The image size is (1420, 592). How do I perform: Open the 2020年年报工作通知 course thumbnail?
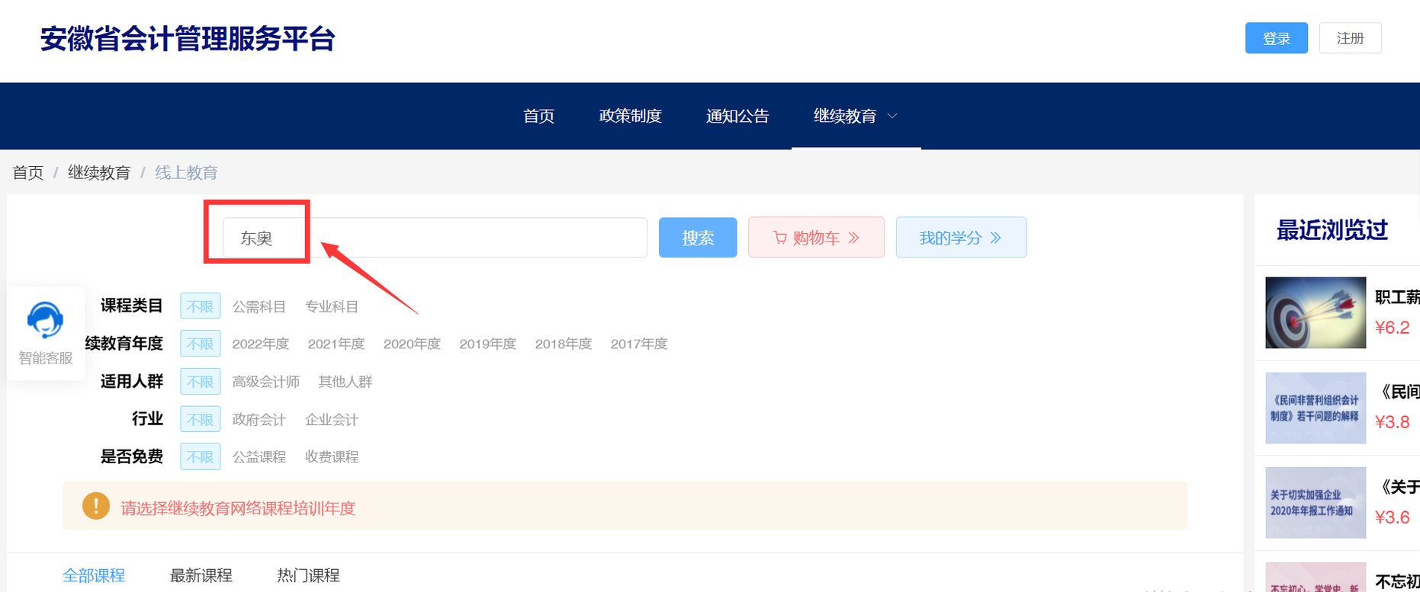(1315, 503)
